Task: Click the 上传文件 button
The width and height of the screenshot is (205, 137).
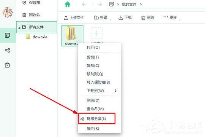Action: pos(74,18)
